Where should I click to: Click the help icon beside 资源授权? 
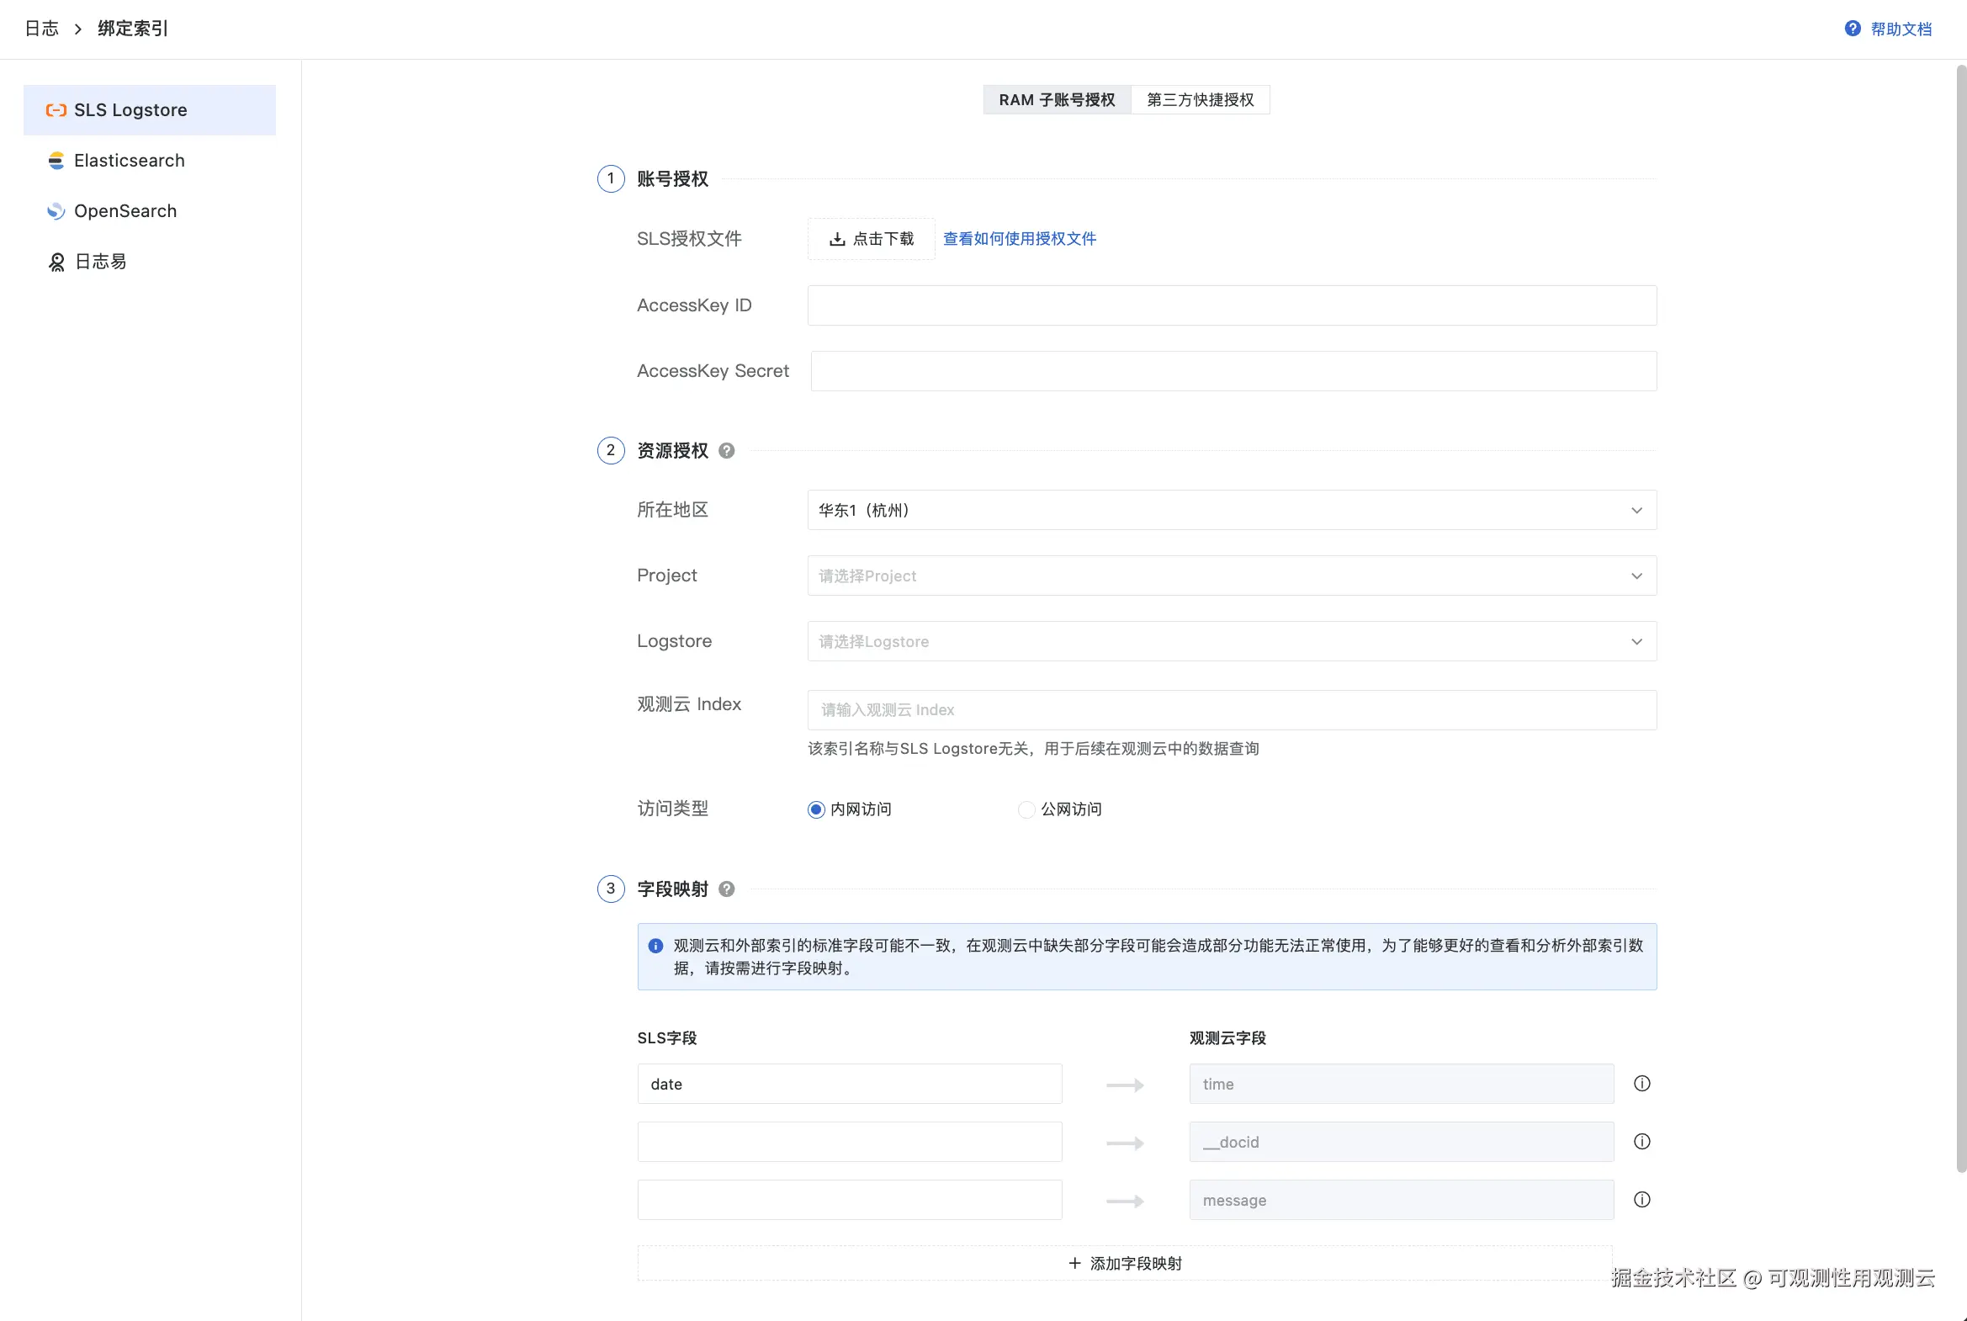click(726, 451)
